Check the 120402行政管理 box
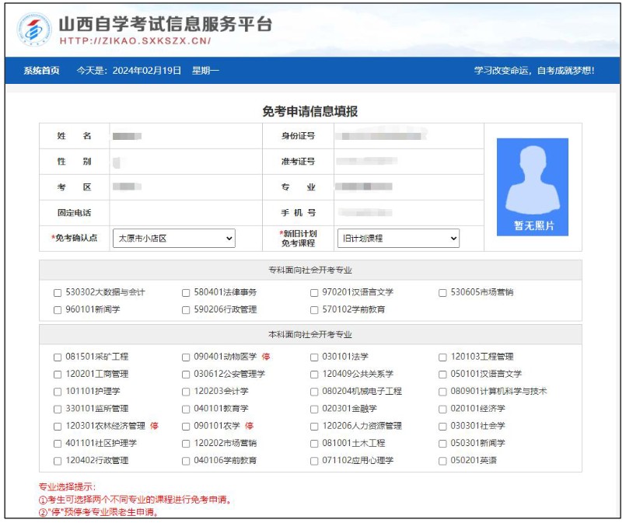The width and height of the screenshot is (626, 523). 58,461
